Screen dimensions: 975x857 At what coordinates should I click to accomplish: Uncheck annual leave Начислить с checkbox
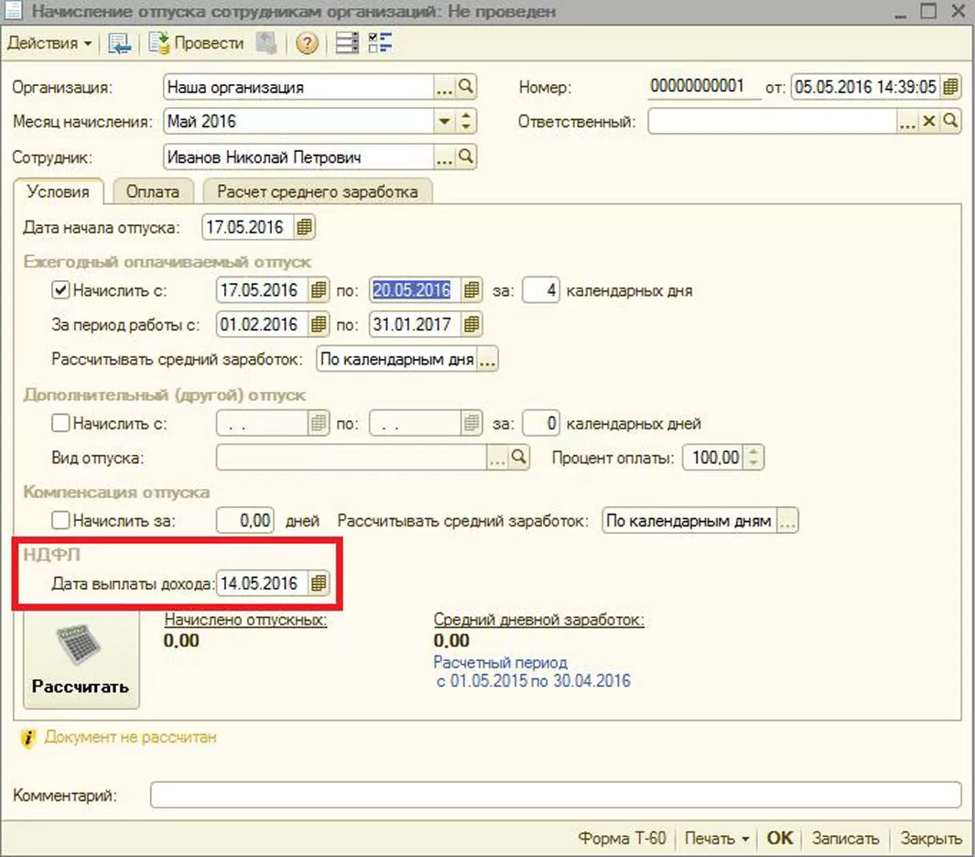[61, 291]
